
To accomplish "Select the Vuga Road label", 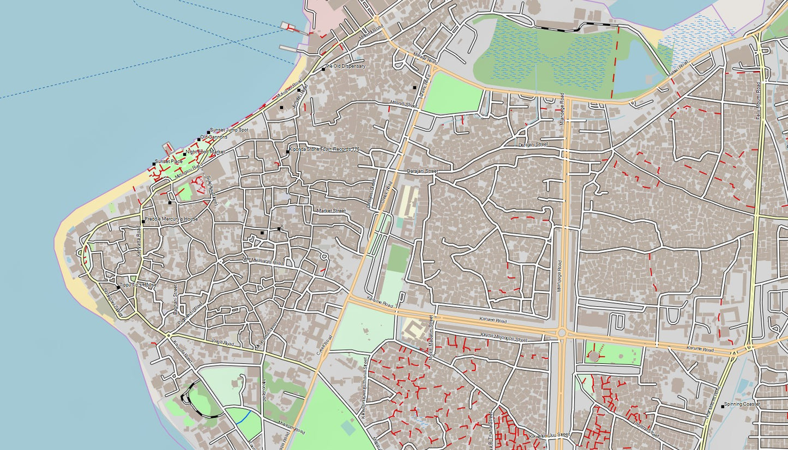I will pyautogui.click(x=222, y=343).
